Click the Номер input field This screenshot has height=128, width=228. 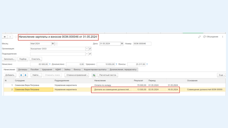[142, 44]
